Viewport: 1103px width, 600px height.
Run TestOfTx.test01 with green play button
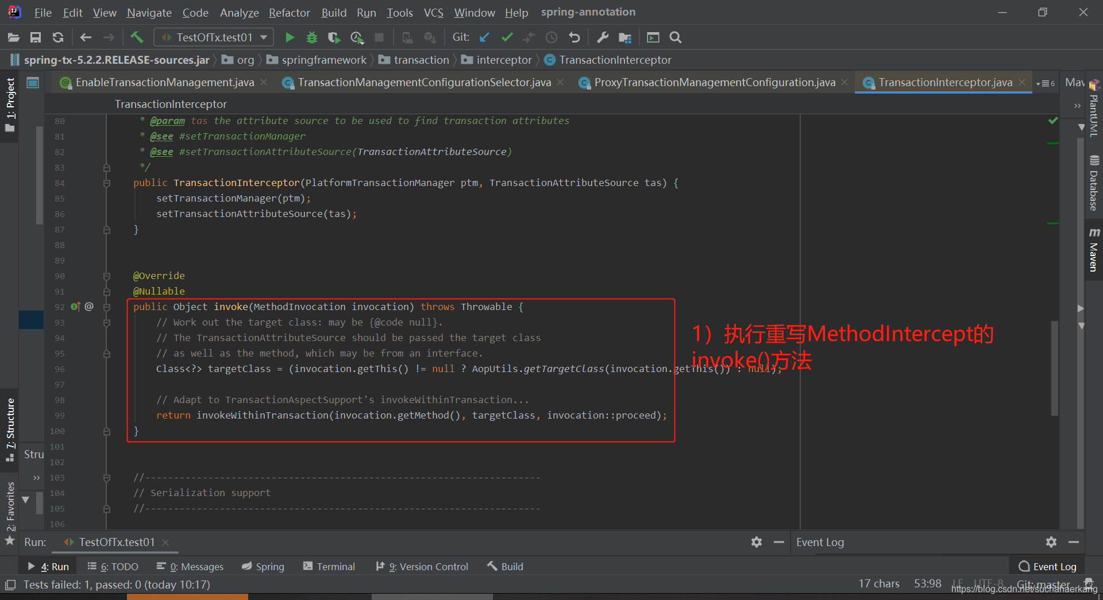[290, 38]
